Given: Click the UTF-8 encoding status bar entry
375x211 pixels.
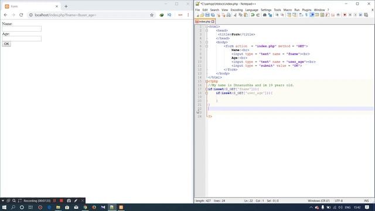Looking at the screenshot, I should [x=339, y=200].
